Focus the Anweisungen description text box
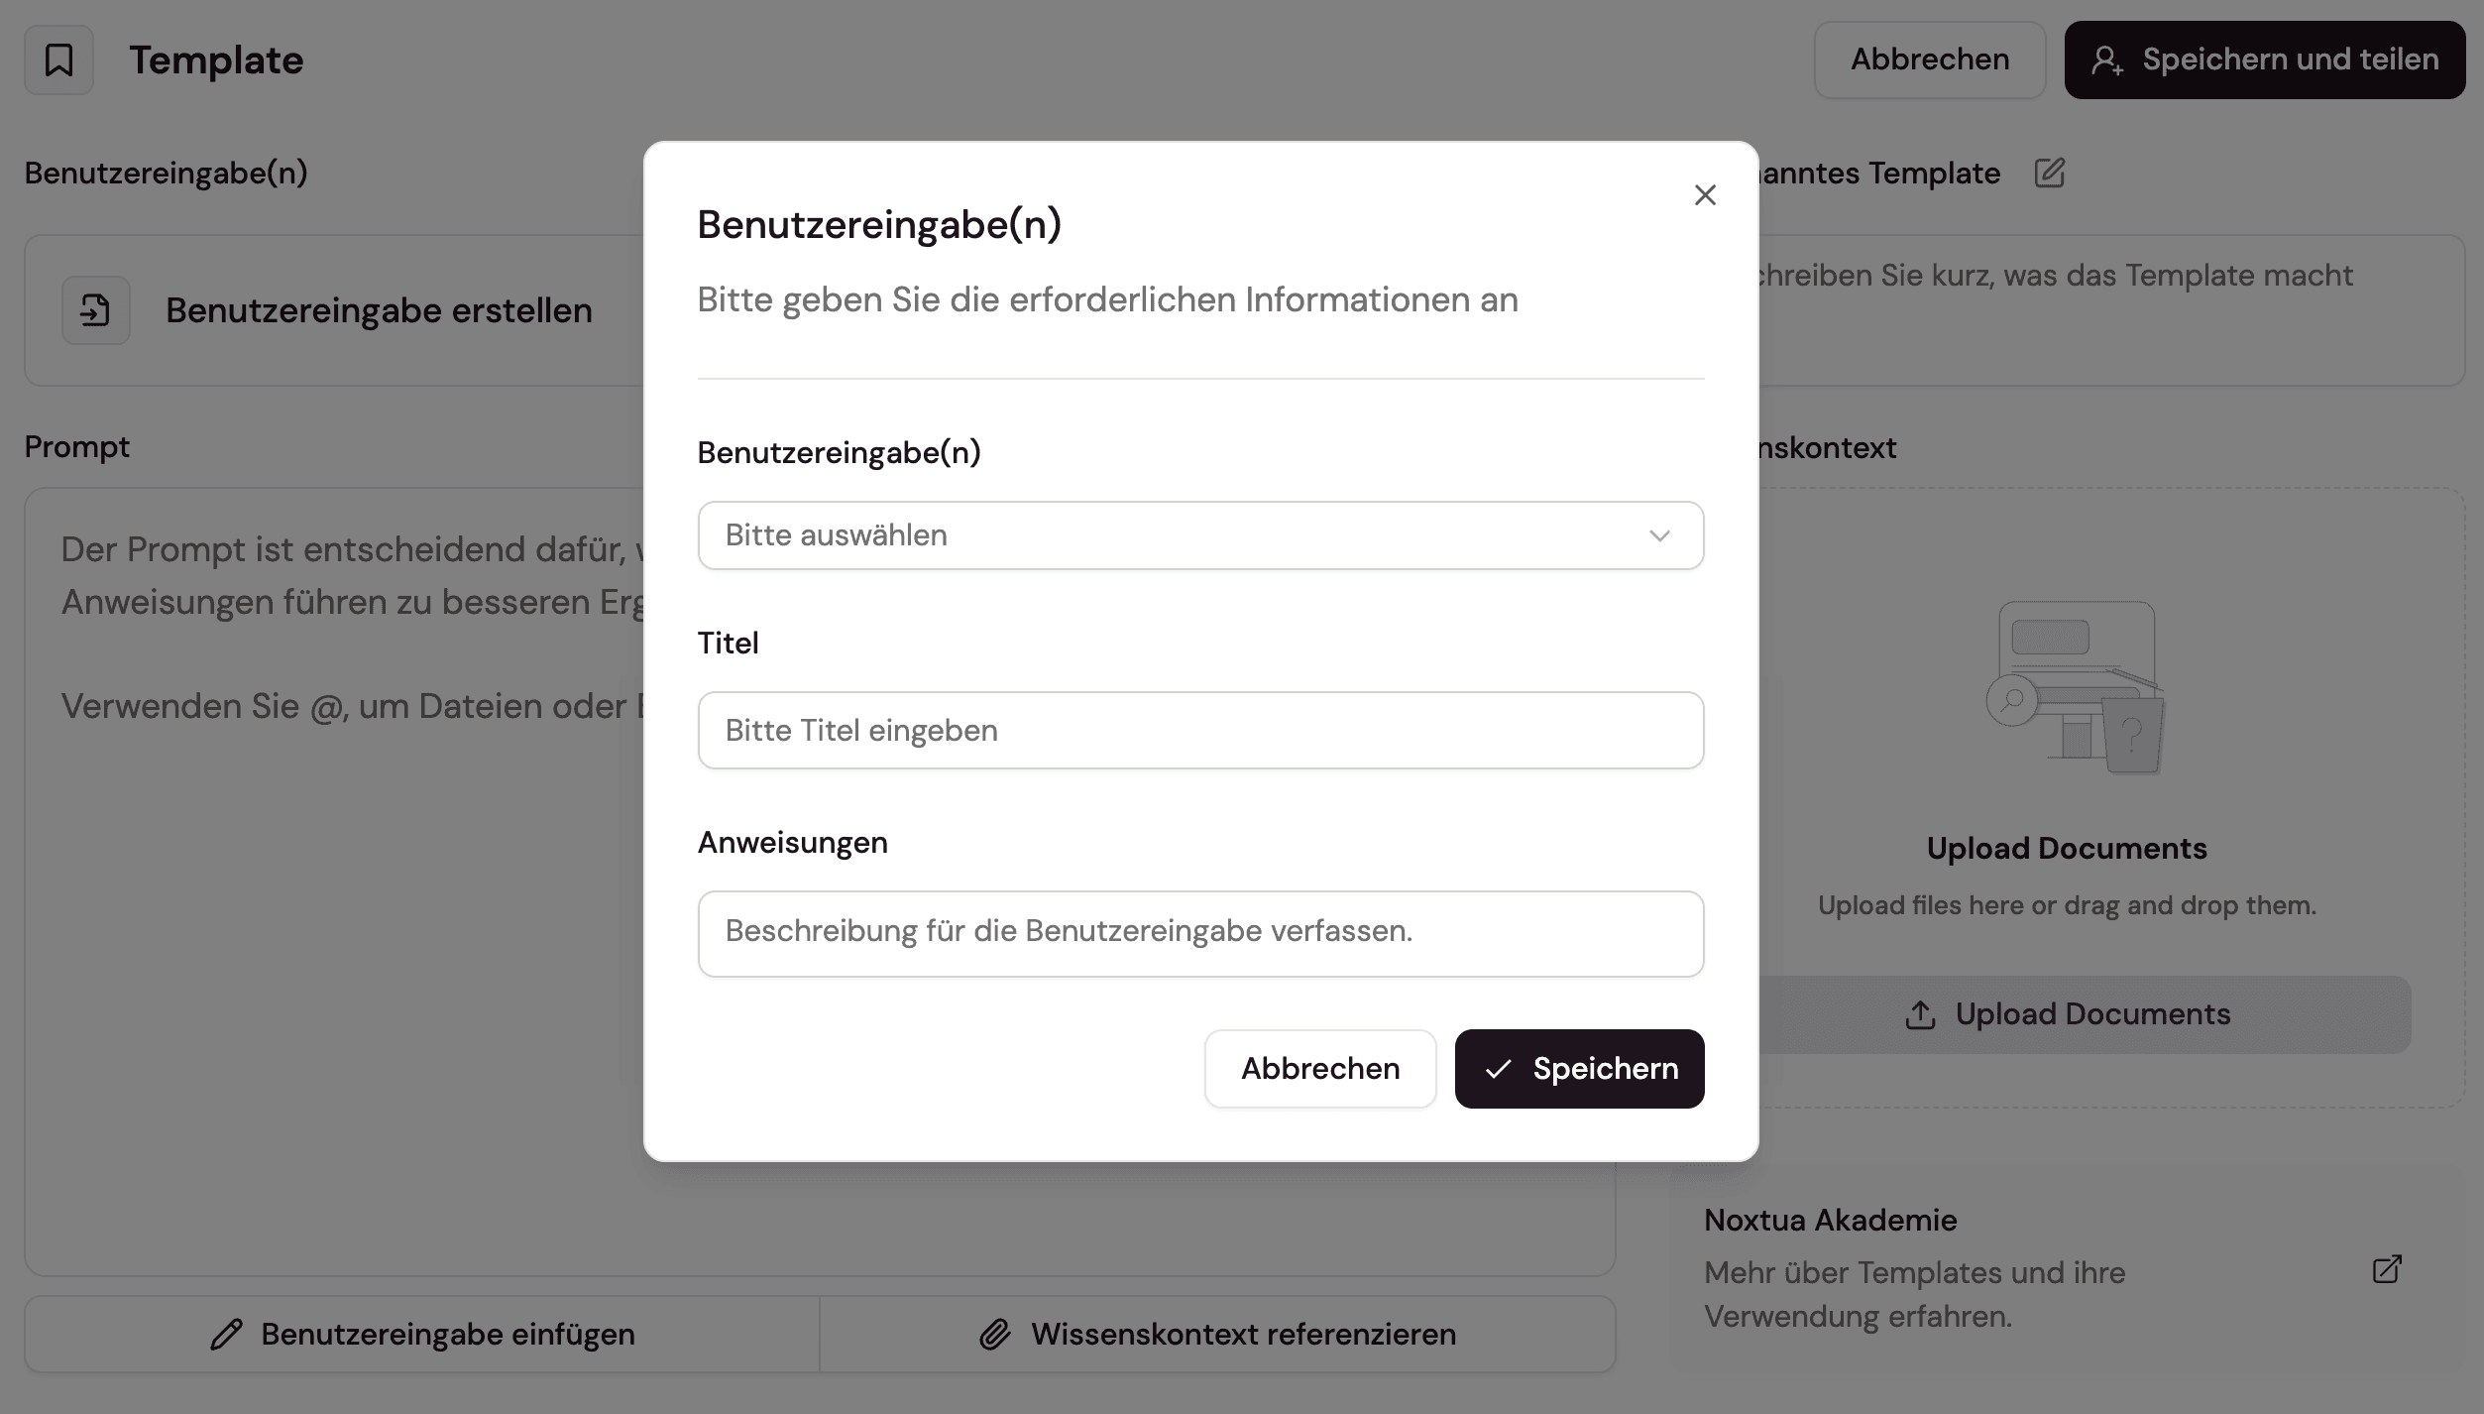The width and height of the screenshot is (2484, 1414). click(x=1199, y=933)
